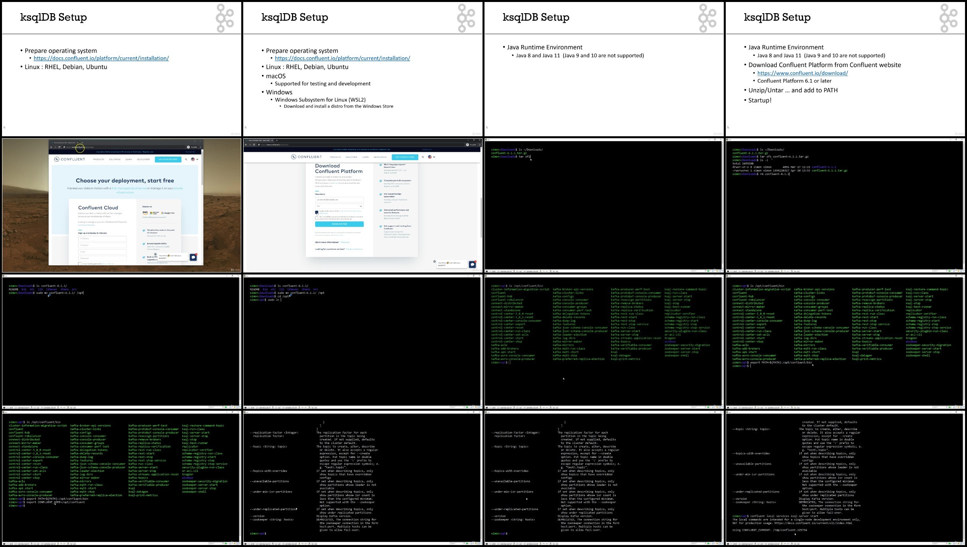Reload the page in the Mars-background browser window
This screenshot has height=547, width=967.
click(59, 147)
